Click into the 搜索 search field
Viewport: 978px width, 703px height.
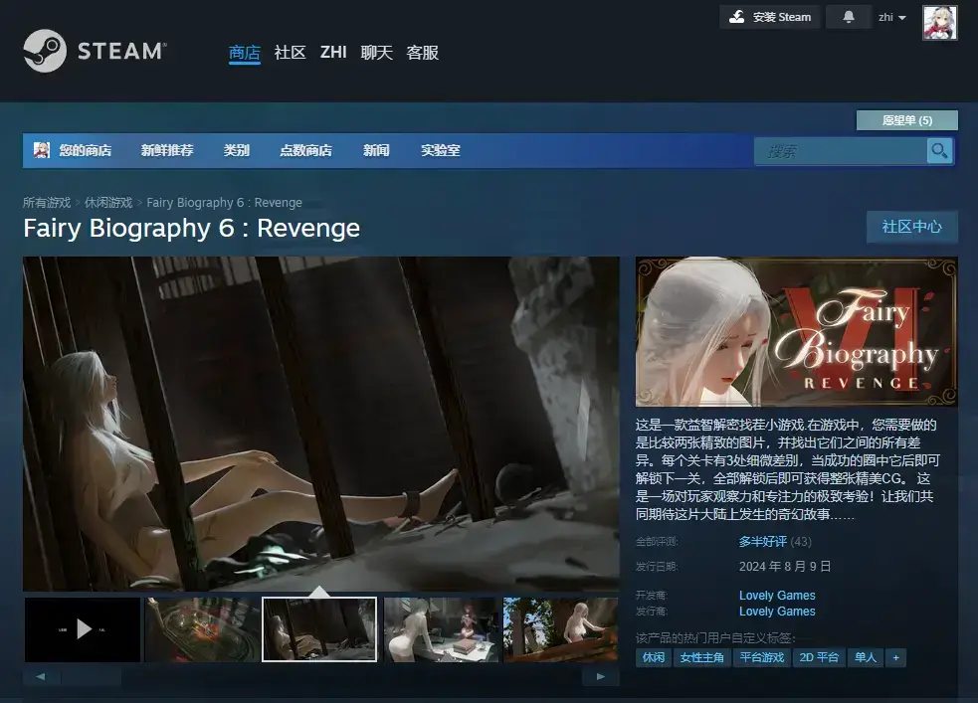point(841,151)
